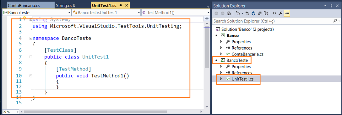The height and width of the screenshot is (115, 342).
Task: Click the Sync with Active Document icon
Action: pos(247,13)
